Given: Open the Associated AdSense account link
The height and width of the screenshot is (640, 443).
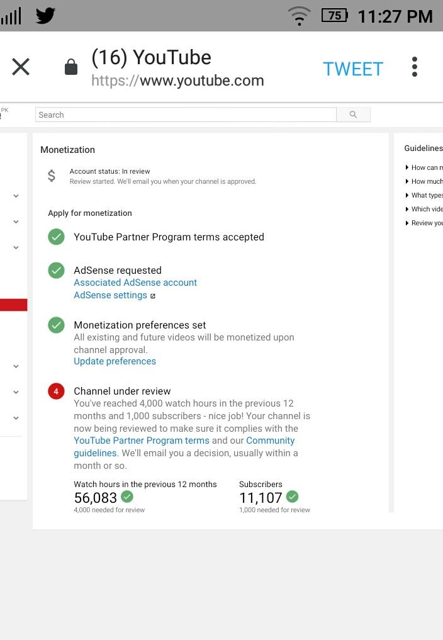Looking at the screenshot, I should coord(135,283).
